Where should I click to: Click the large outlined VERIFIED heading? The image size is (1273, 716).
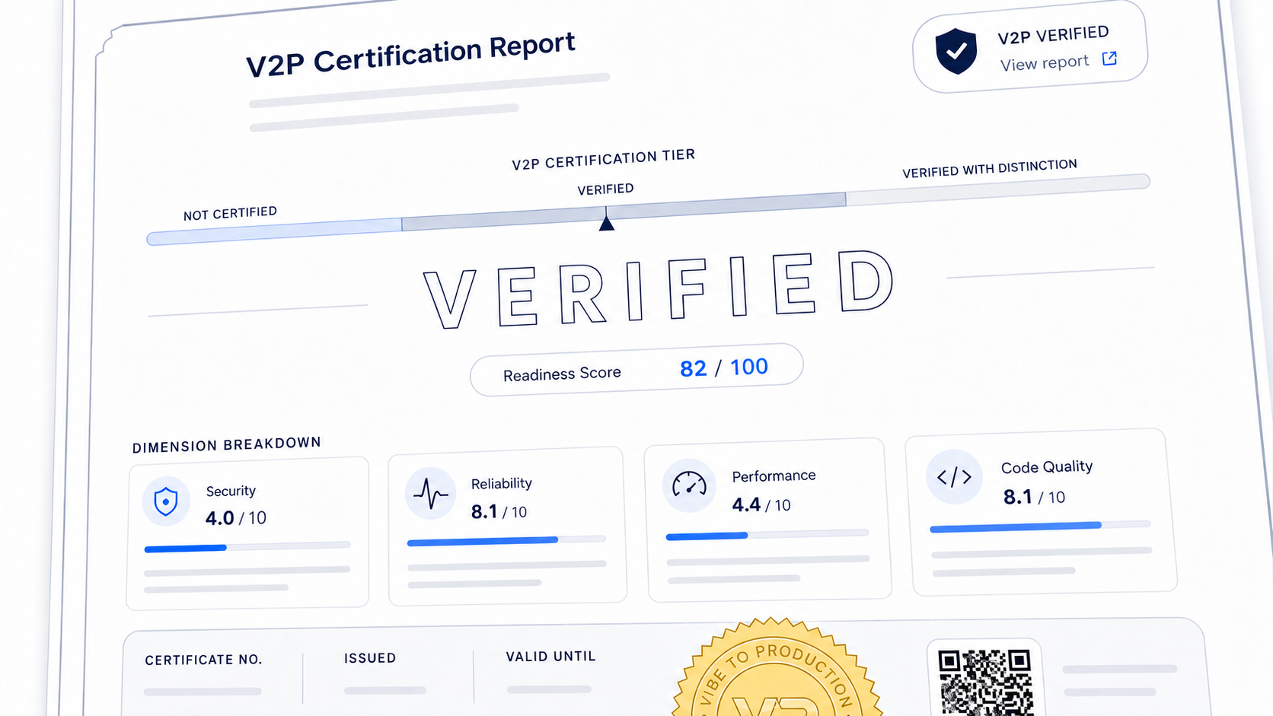[659, 290]
